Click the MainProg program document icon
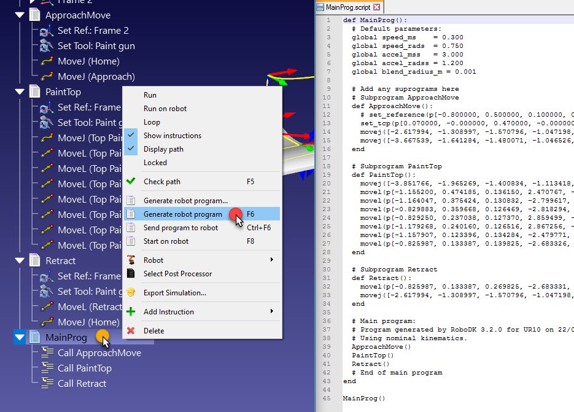Screen dimensions: 574x412 [x=35, y=338]
